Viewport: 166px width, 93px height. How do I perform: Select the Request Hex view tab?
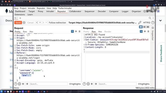pos(31,32)
